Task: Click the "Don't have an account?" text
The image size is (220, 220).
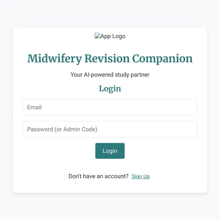Action: 98,176
